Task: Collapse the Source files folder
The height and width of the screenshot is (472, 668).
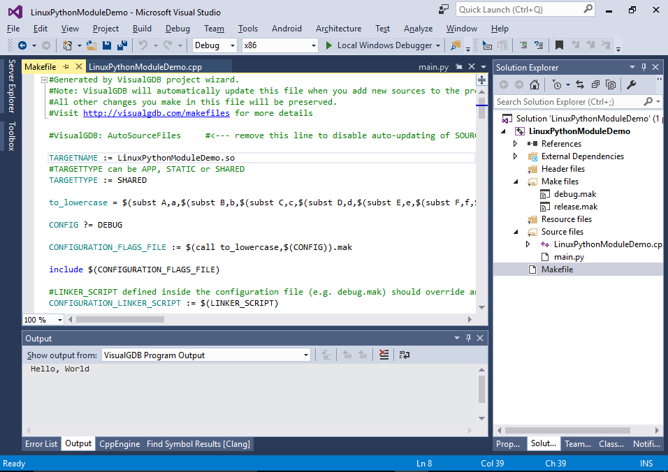Action: click(516, 232)
